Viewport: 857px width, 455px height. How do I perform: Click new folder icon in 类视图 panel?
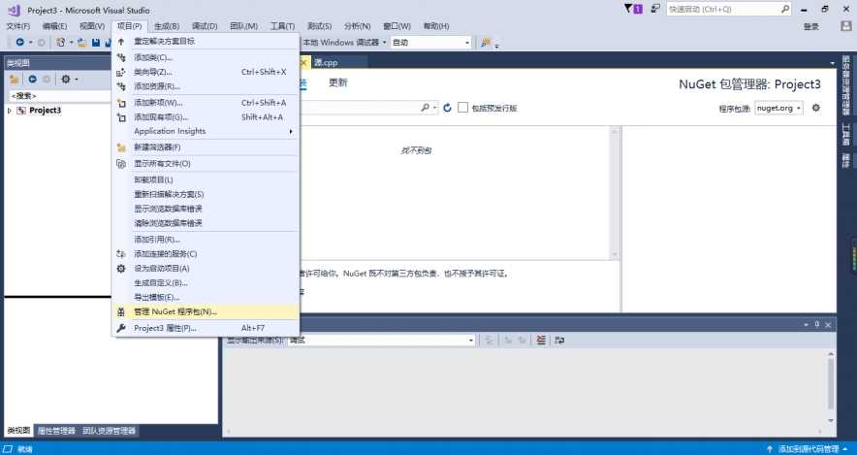click(15, 80)
